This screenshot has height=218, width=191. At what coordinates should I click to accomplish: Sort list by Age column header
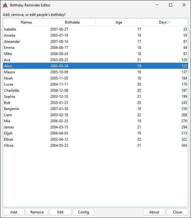pyautogui.click(x=119, y=22)
